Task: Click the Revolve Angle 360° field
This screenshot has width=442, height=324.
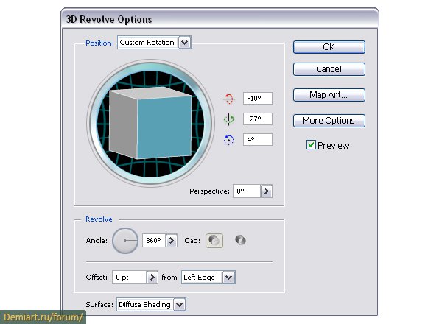Action: pyautogui.click(x=154, y=241)
